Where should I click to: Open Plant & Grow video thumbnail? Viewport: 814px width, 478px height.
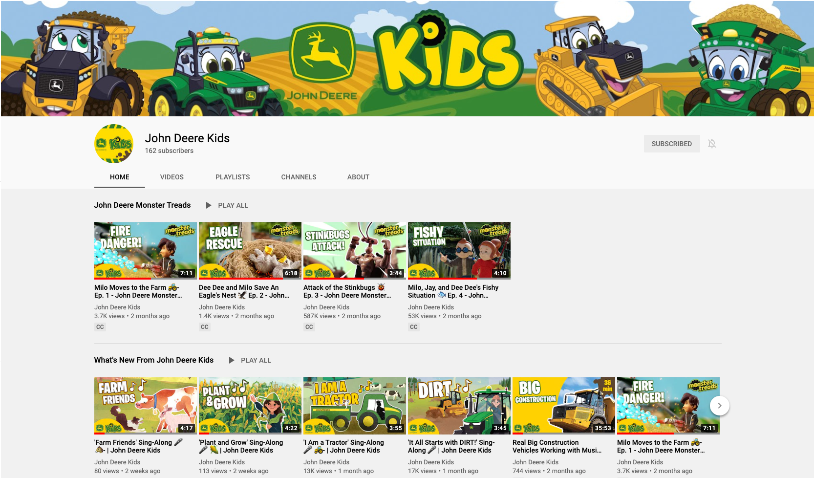250,406
